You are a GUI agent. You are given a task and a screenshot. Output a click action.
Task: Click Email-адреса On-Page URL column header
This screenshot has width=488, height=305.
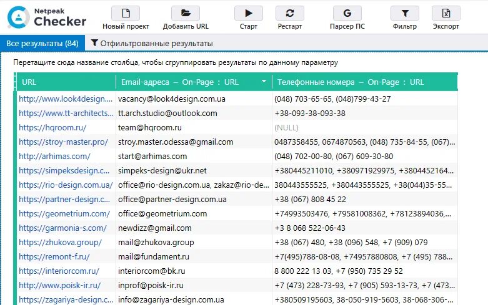pos(194,82)
